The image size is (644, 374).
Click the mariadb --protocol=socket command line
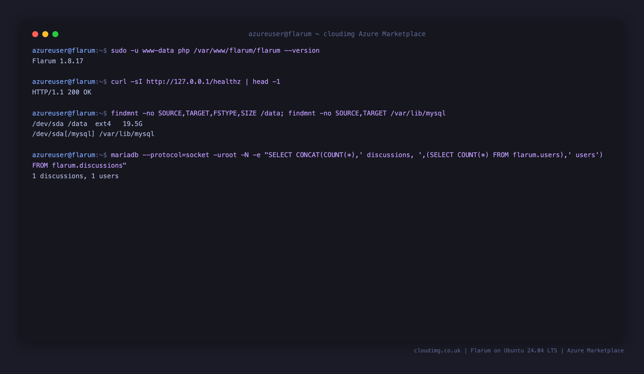coord(357,155)
